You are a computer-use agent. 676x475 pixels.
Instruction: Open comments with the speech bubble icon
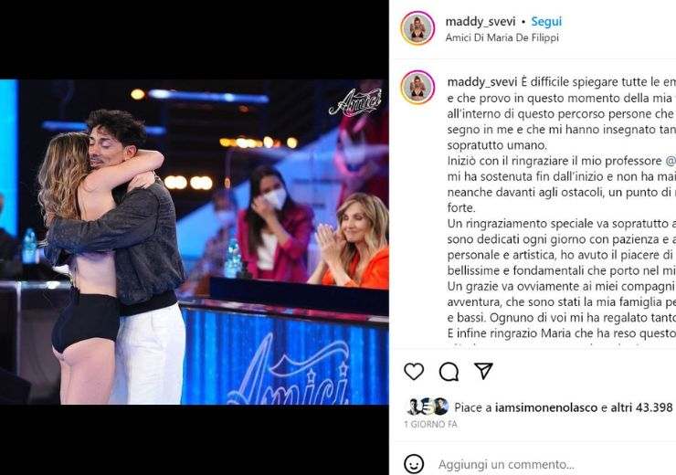click(x=449, y=371)
